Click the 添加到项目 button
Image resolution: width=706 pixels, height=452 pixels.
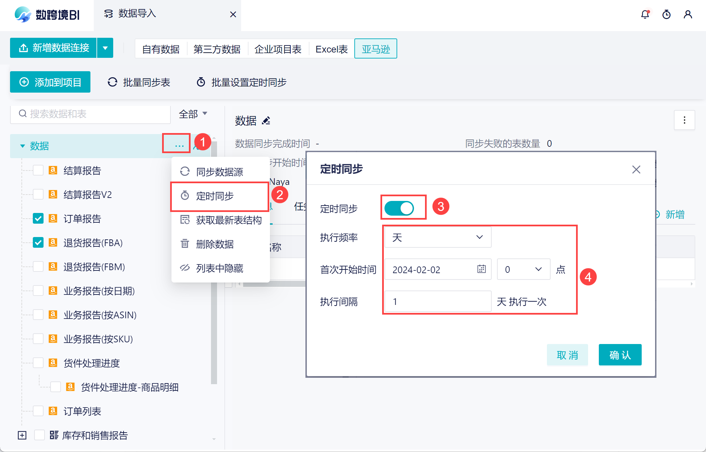pyautogui.click(x=50, y=82)
